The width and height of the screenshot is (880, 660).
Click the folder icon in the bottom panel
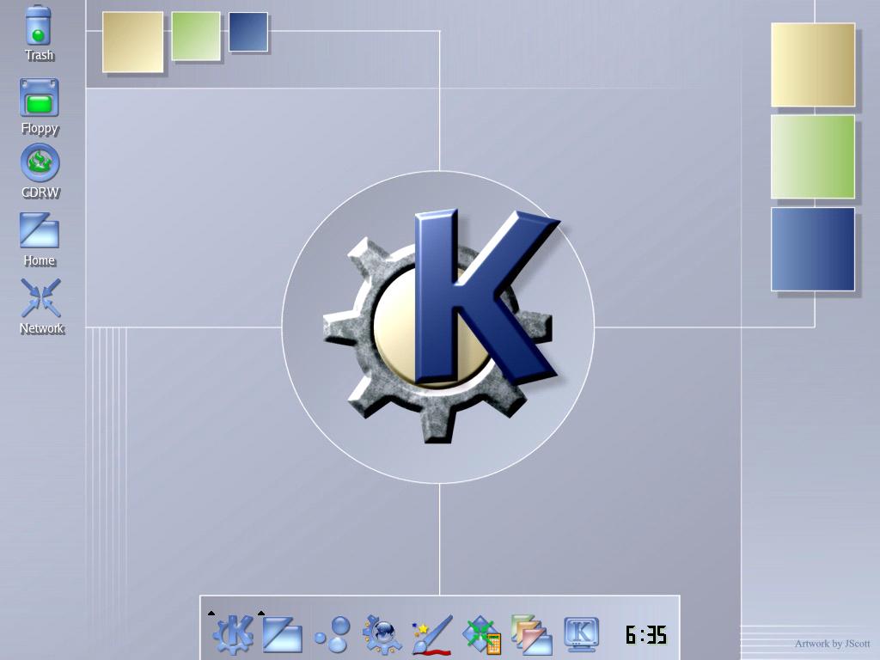pyautogui.click(x=282, y=635)
